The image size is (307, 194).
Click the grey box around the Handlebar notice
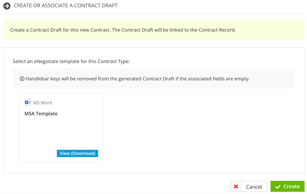click(x=154, y=79)
